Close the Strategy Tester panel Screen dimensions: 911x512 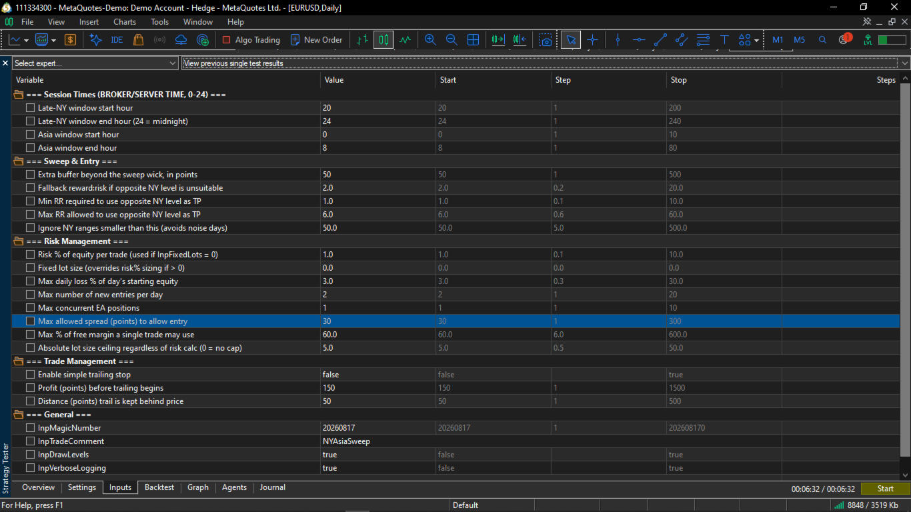pos(5,63)
